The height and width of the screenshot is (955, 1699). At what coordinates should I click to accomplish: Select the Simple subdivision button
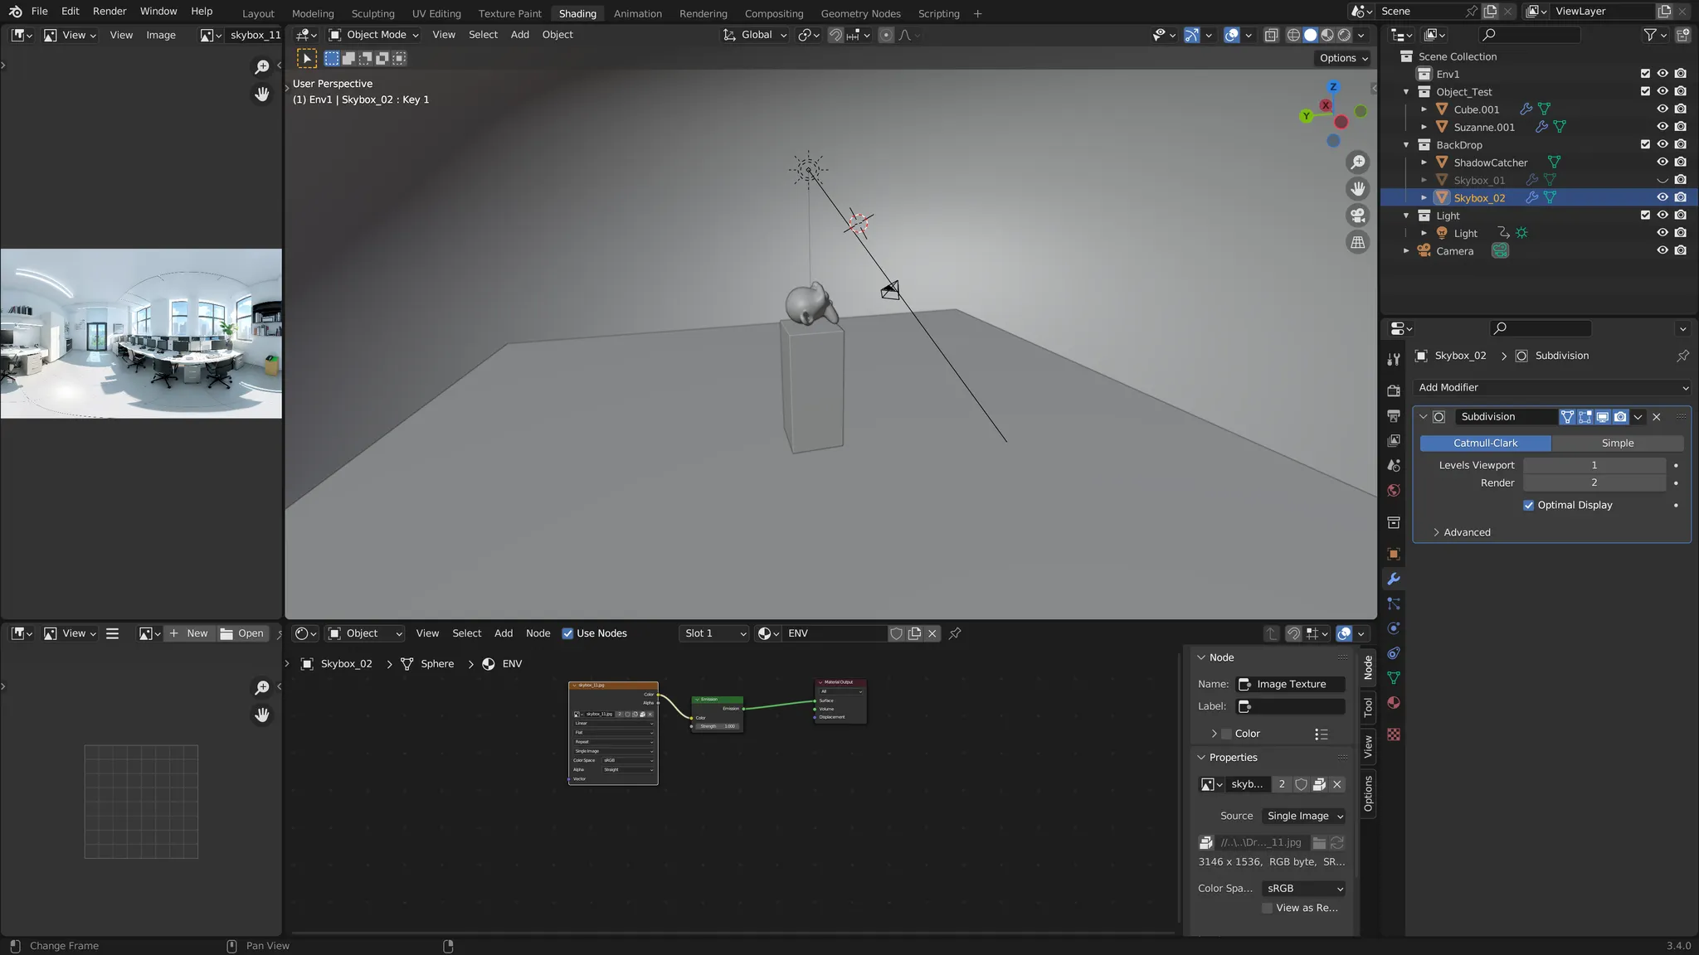click(1617, 443)
